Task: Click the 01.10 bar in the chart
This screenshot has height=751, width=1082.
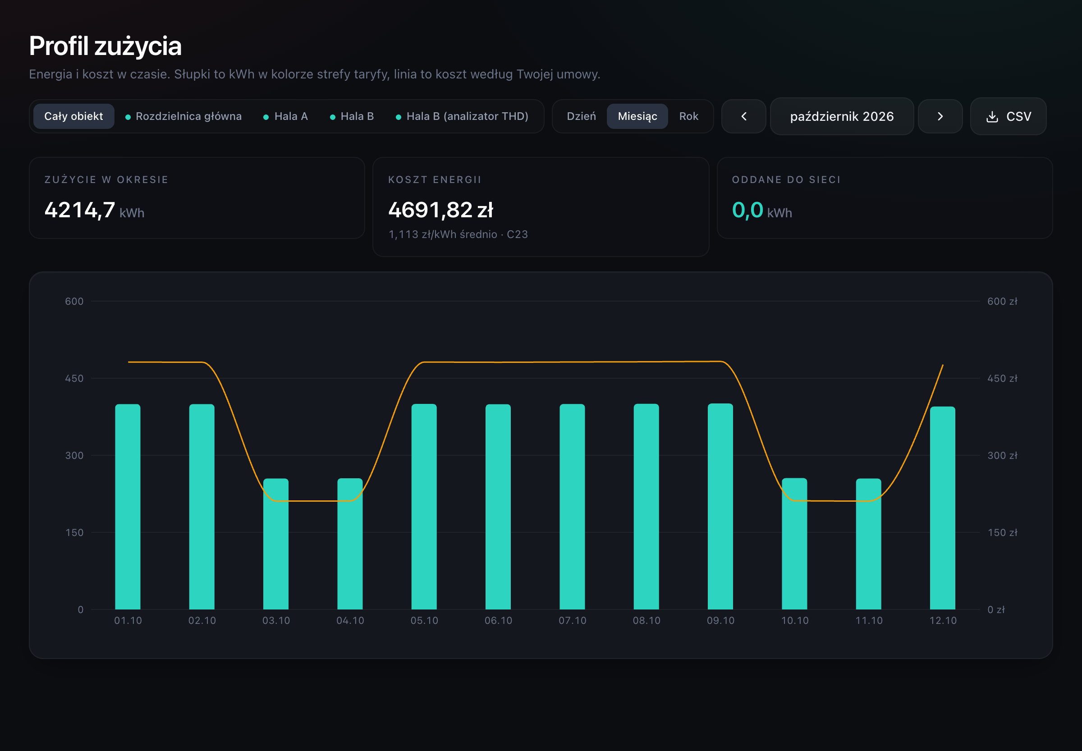Action: click(128, 507)
